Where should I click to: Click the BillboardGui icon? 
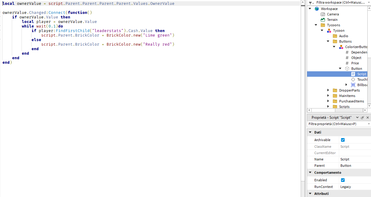coord(353,85)
